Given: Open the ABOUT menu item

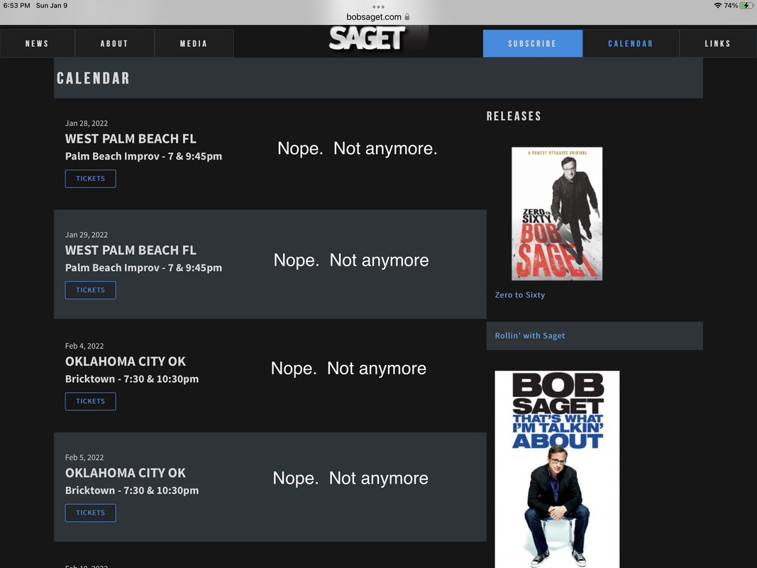Looking at the screenshot, I should click(114, 43).
